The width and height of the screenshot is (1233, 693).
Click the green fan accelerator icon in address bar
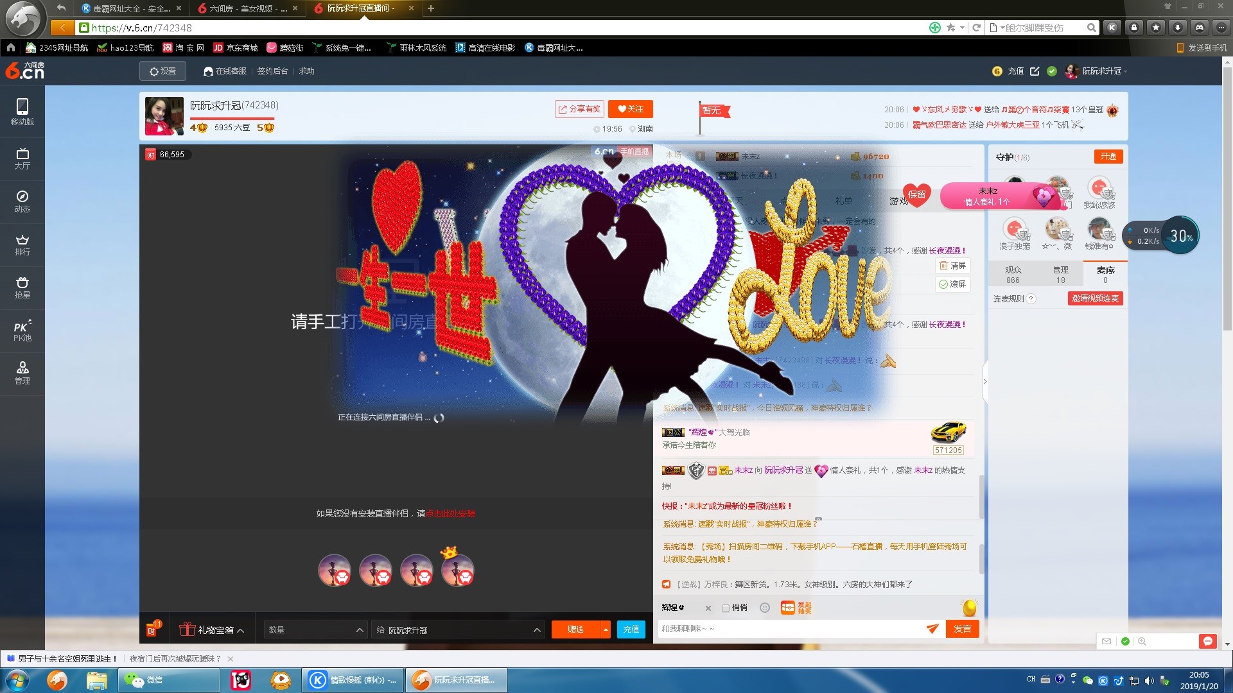click(935, 28)
